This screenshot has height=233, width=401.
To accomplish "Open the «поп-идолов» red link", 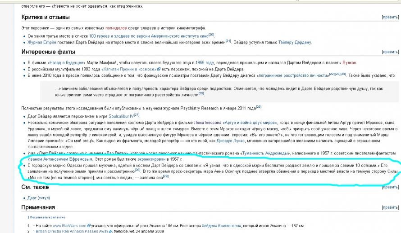I will pyautogui.click(x=116, y=28).
